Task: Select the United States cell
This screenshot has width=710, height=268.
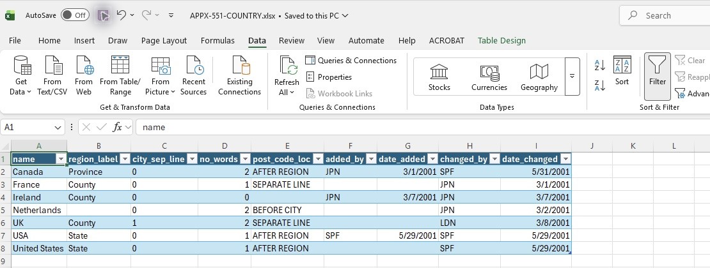Action: click(39, 248)
